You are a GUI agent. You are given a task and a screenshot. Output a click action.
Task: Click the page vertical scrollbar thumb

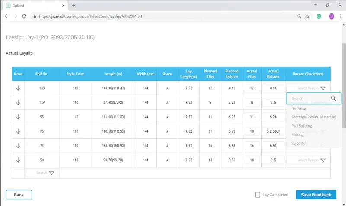(344, 85)
